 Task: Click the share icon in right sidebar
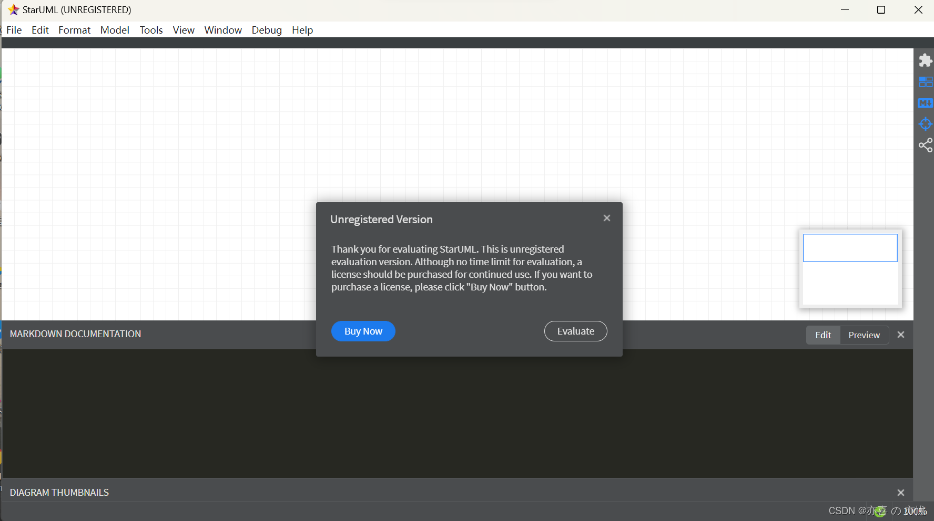click(x=926, y=145)
